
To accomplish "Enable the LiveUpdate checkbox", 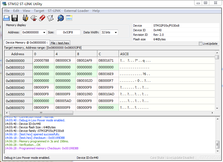I will point(200,44).
